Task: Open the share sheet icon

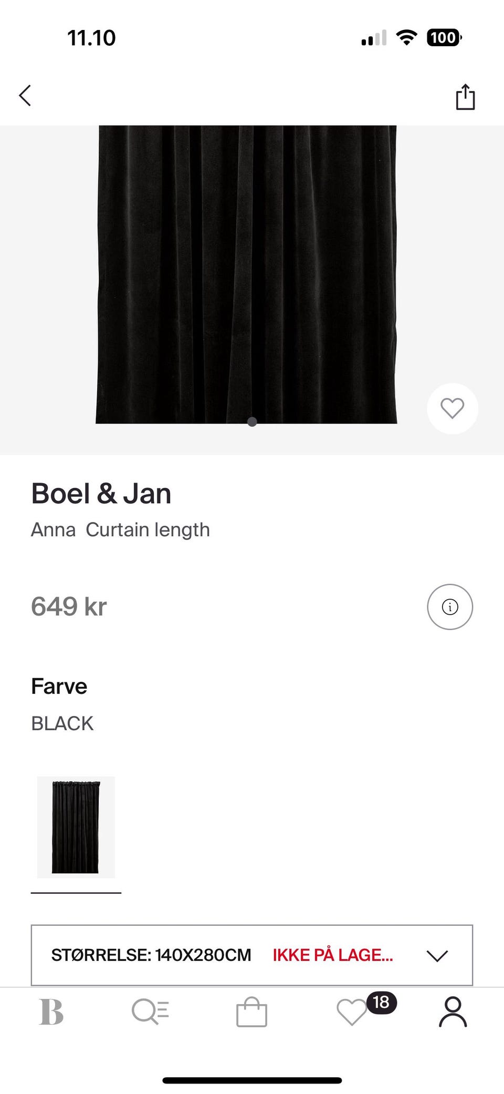Action: coord(465,97)
